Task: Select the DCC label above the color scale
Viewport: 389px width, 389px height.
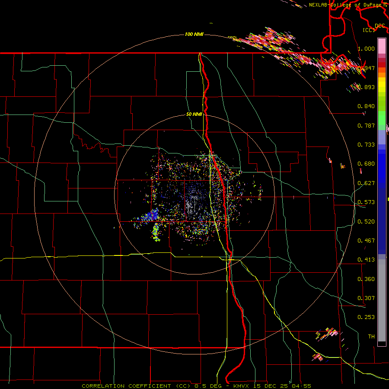Action: click(379, 26)
